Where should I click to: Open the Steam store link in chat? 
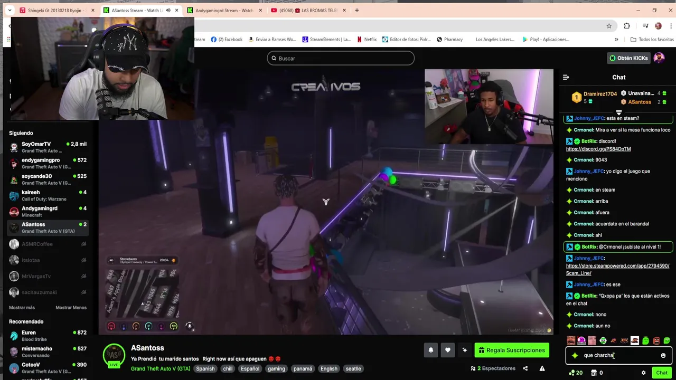(617, 269)
